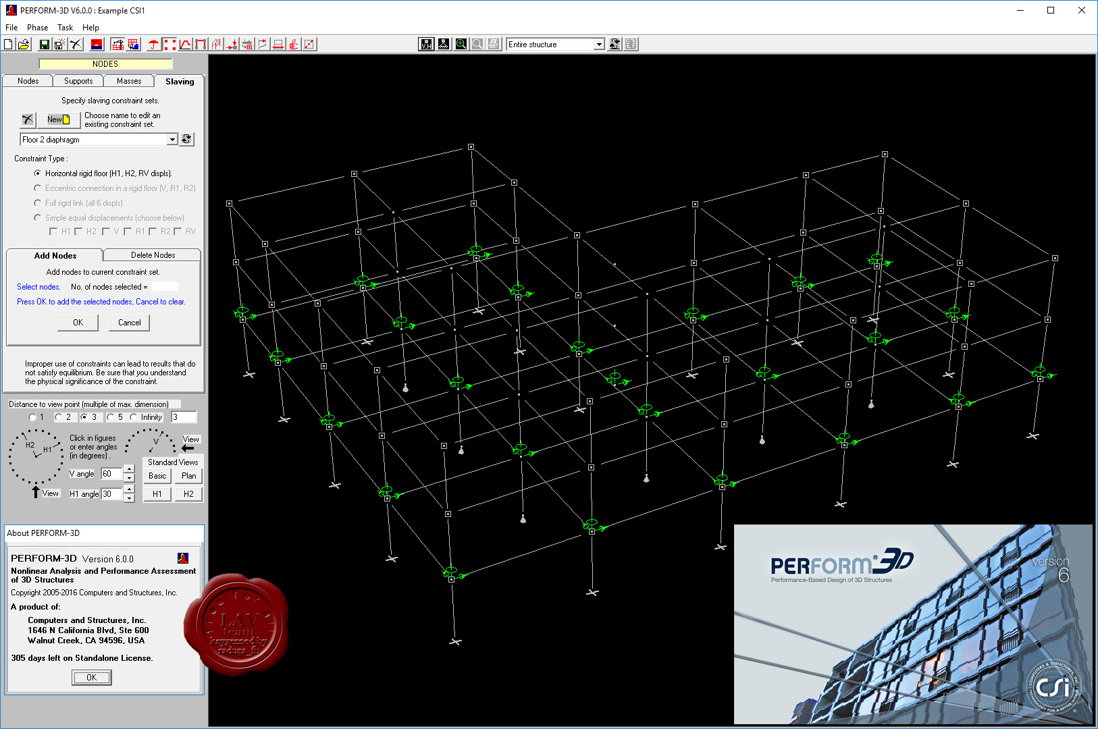Open Limit states thumb icon

294,45
